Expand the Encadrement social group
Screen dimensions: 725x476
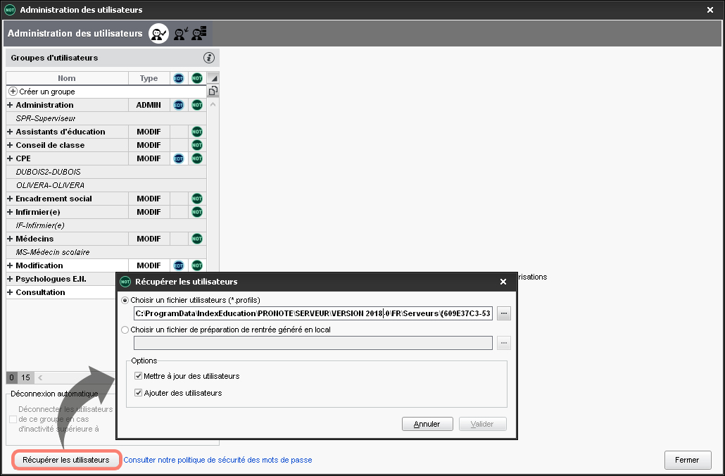tap(10, 199)
